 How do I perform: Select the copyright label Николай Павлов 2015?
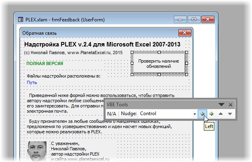coord(73,53)
